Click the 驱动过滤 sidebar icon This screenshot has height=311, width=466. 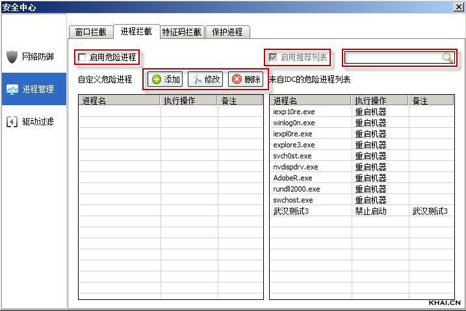[12, 121]
